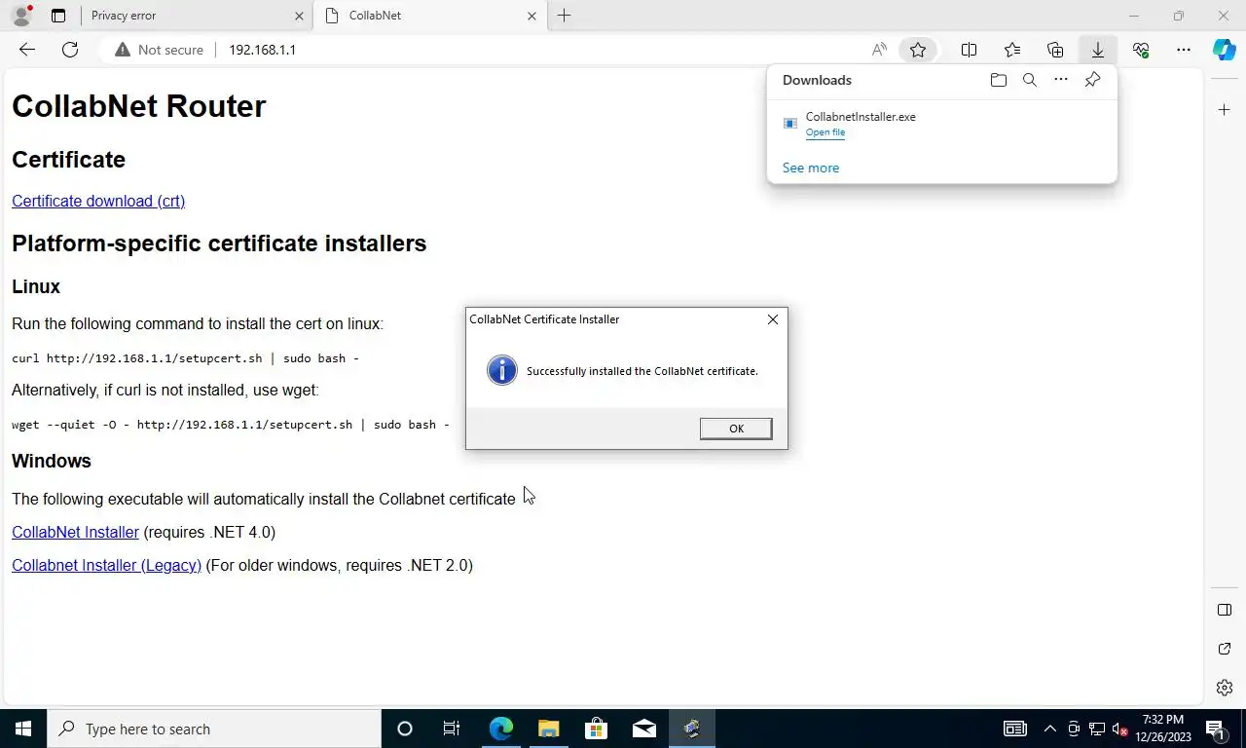Open Task View on taskbar
This screenshot has width=1246, height=748.
point(452,729)
